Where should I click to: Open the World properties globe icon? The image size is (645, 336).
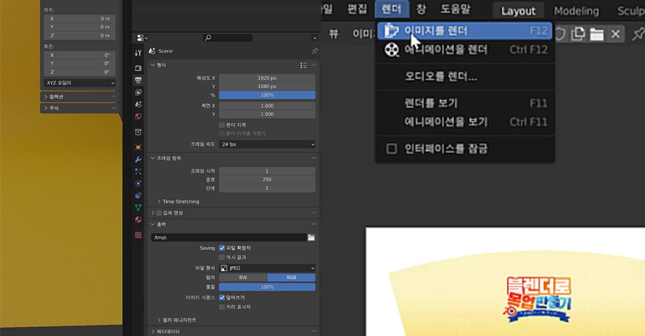[x=138, y=117]
